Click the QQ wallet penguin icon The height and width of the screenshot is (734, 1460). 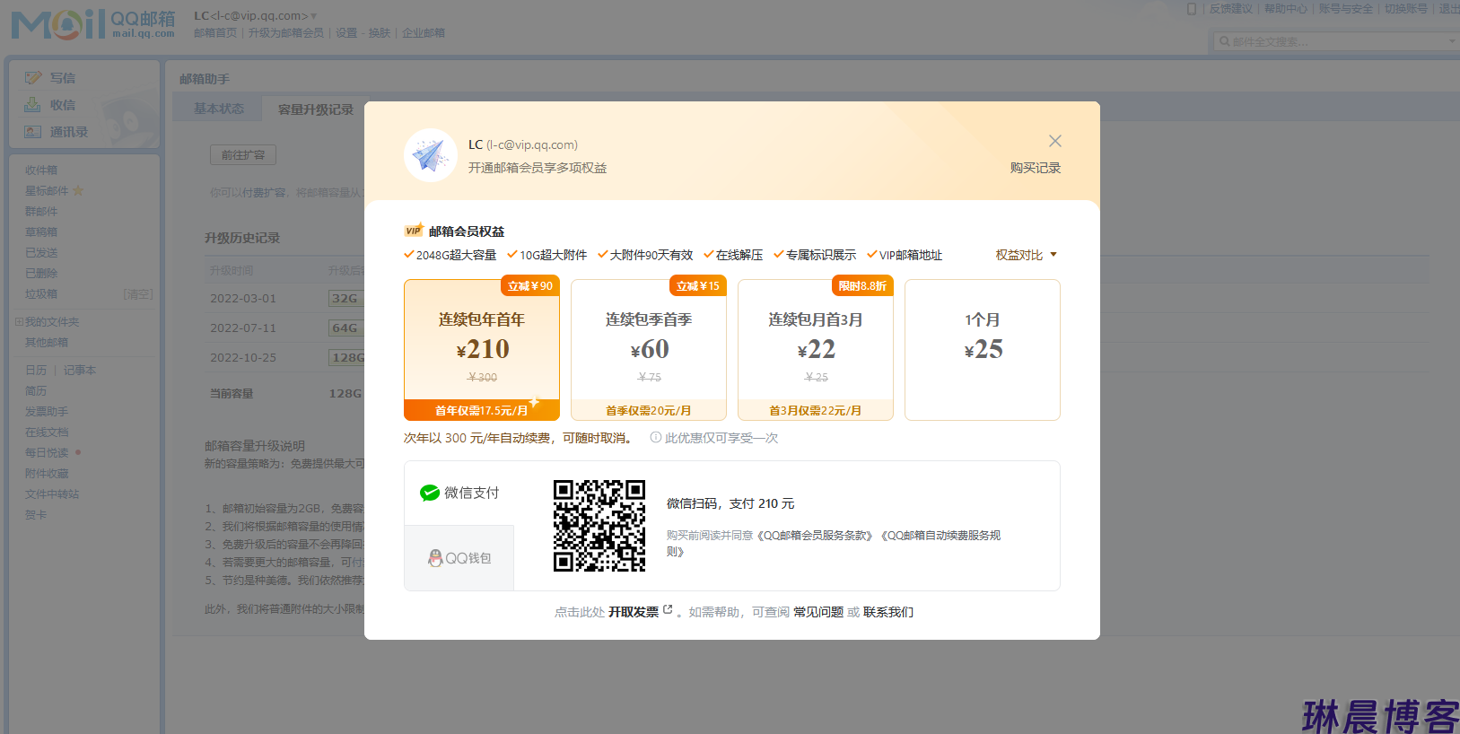pos(435,558)
